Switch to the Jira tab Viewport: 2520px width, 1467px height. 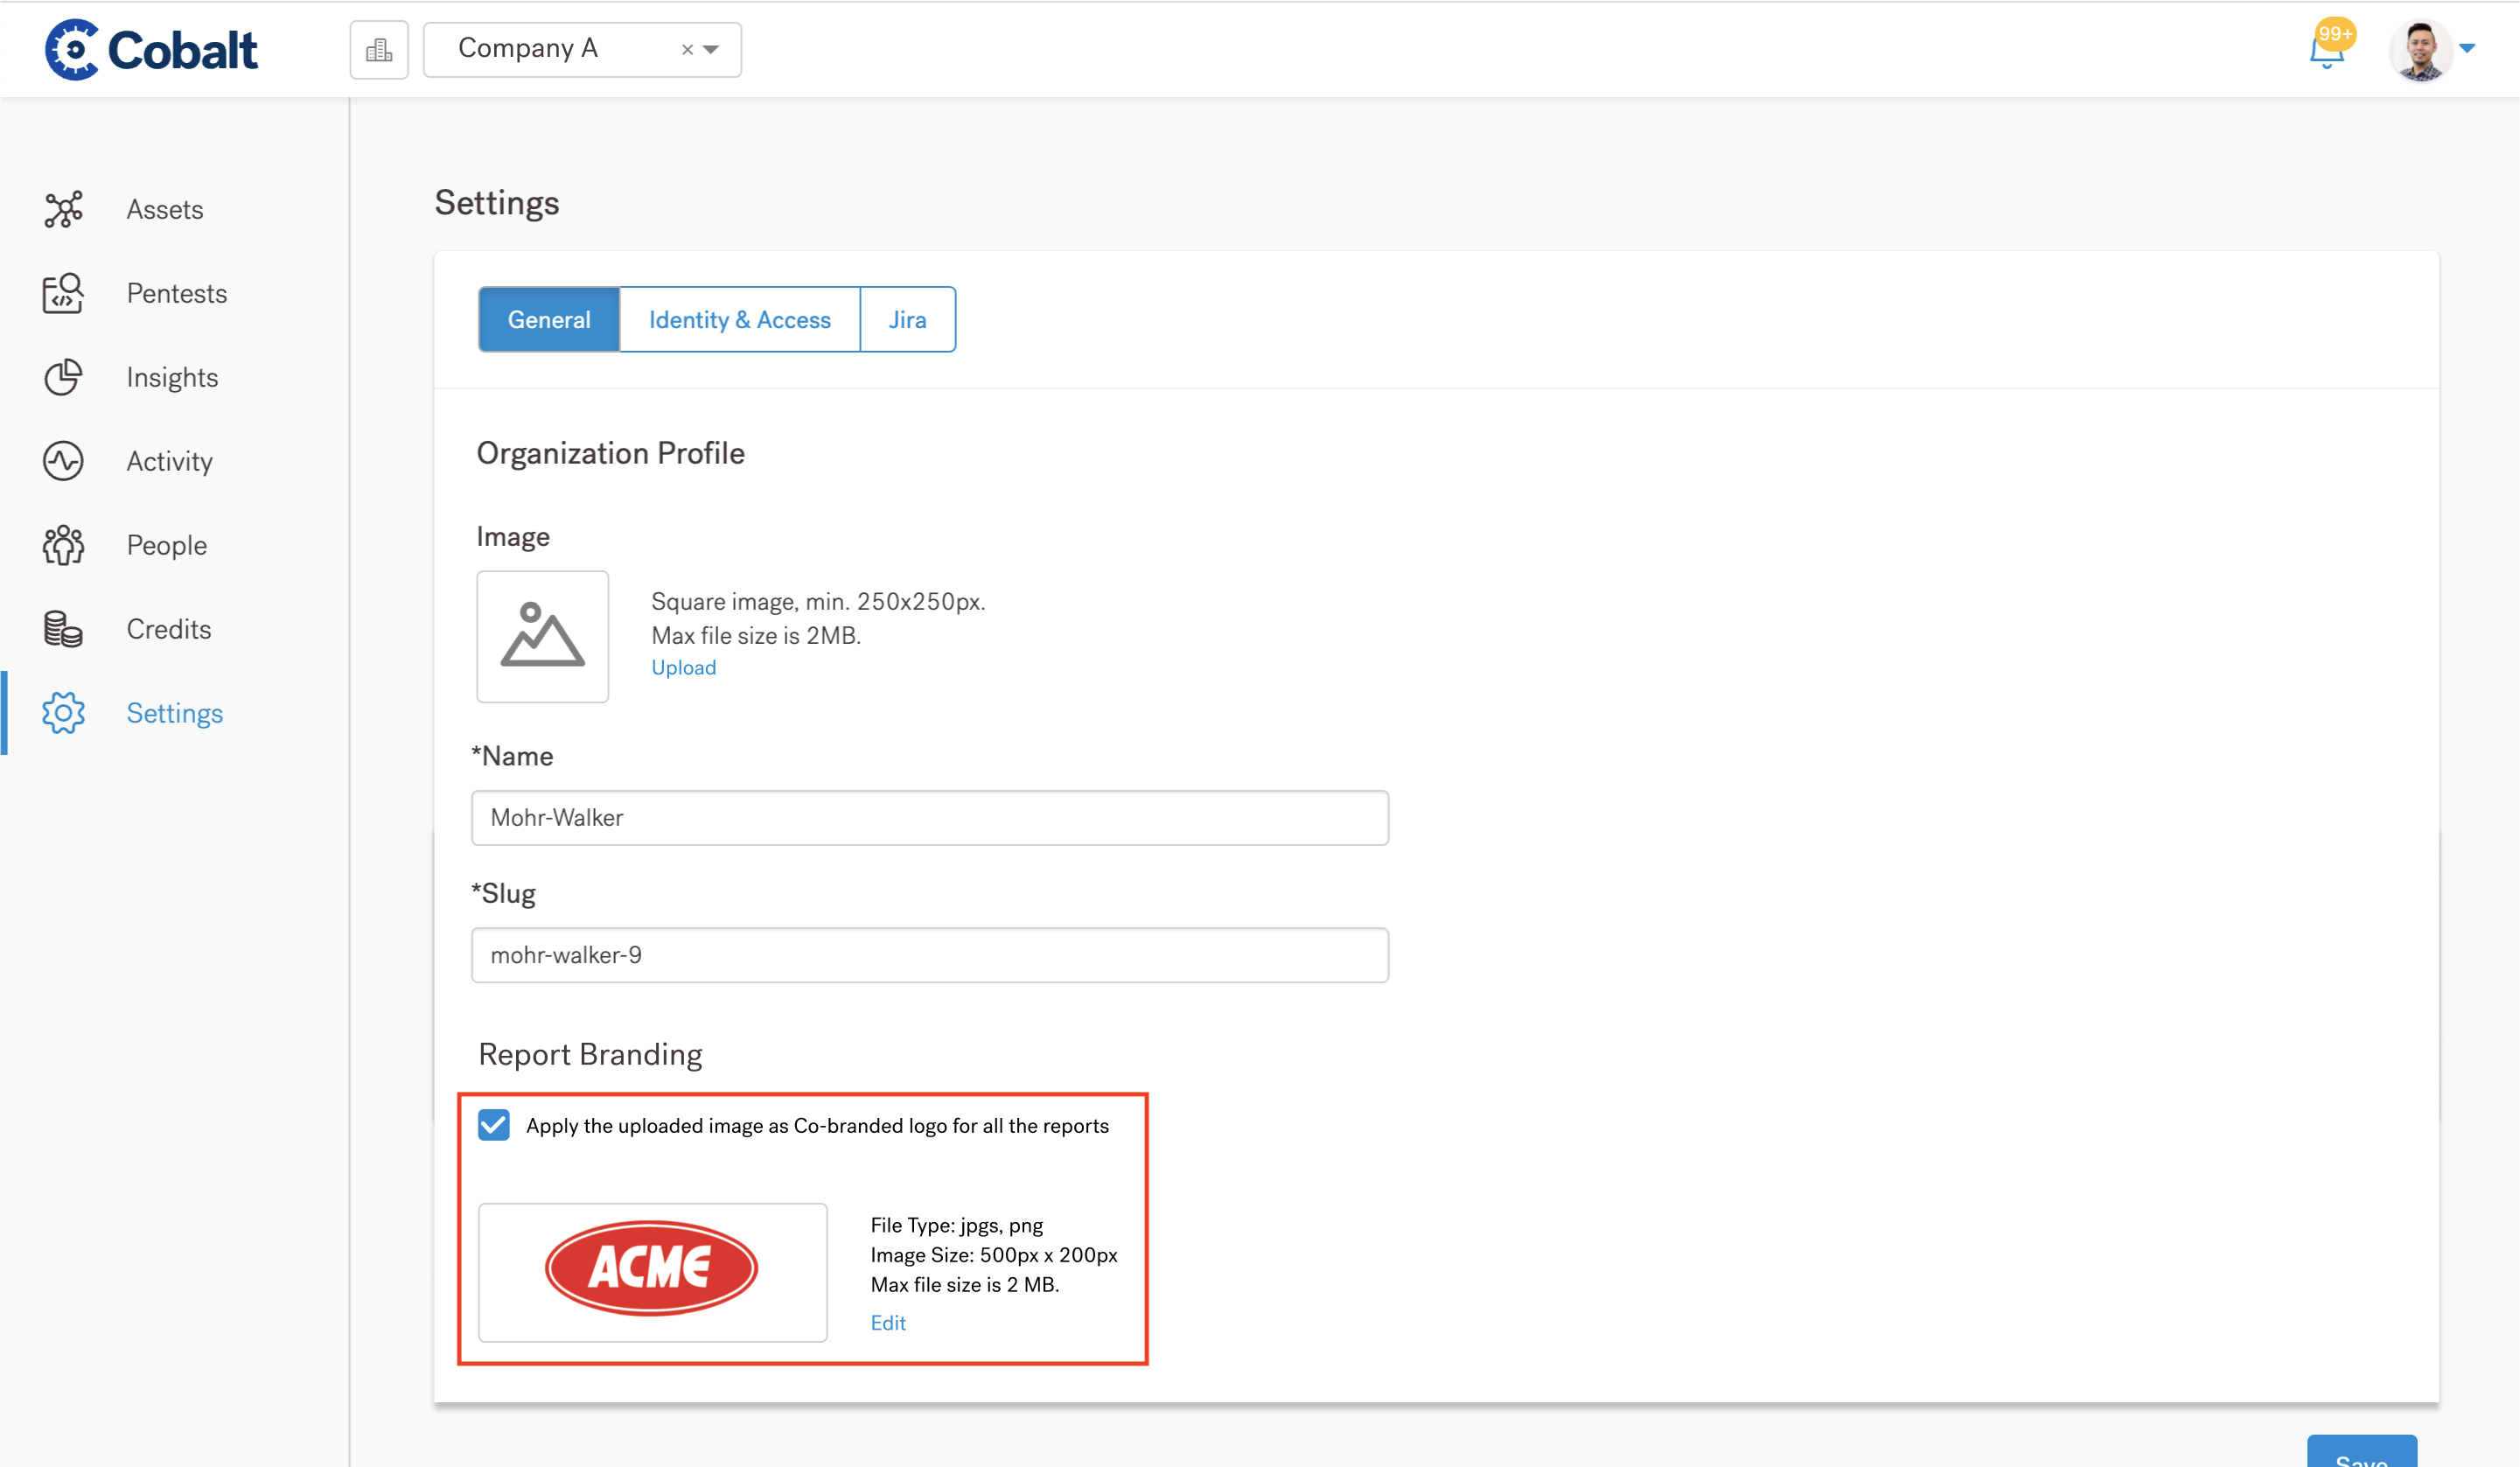pos(907,320)
